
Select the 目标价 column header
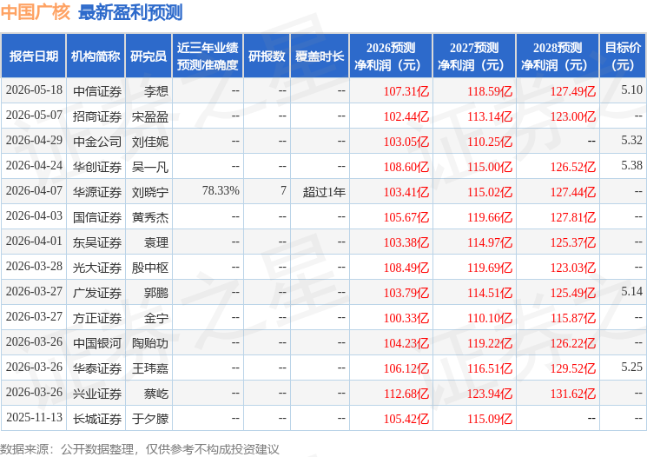[x=623, y=56]
